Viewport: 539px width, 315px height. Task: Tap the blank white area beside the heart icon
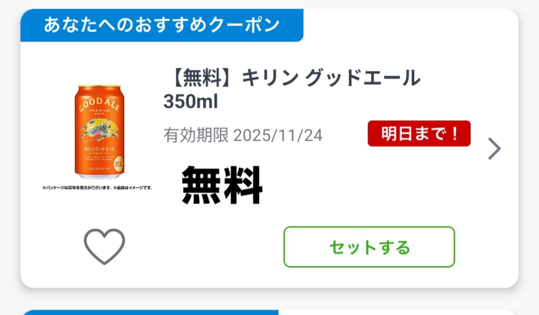(203, 247)
